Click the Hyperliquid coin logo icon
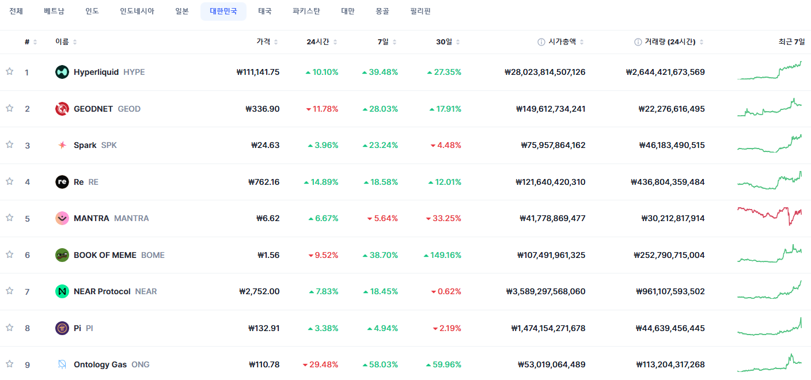Viewport: 811px width, 380px height. pos(62,72)
